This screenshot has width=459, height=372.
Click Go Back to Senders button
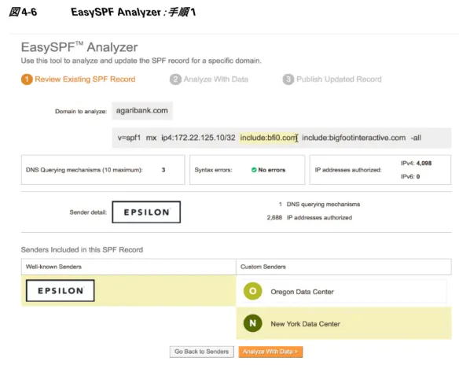tap(201, 352)
